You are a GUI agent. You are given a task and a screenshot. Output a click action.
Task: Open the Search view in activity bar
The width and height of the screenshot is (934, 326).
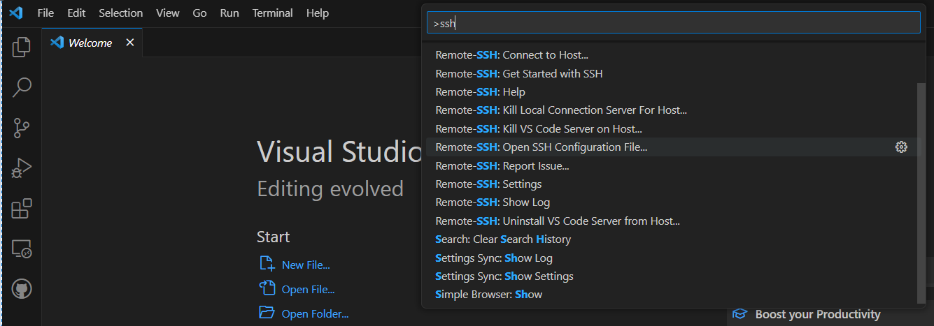point(22,87)
